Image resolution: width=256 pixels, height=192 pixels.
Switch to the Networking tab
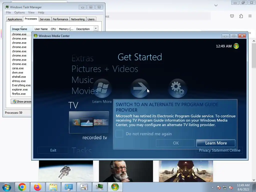pyautogui.click(x=78, y=19)
